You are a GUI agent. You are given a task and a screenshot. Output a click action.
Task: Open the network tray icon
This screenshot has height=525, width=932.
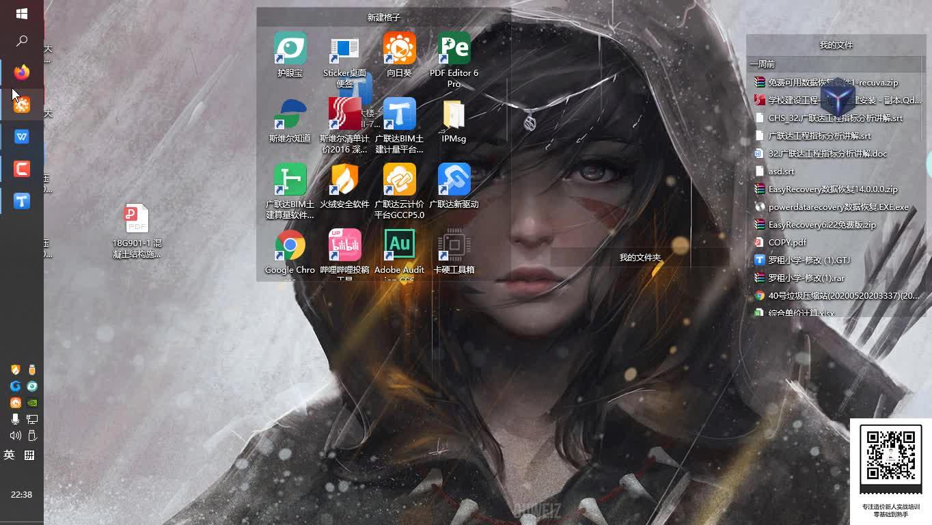pyautogui.click(x=32, y=419)
